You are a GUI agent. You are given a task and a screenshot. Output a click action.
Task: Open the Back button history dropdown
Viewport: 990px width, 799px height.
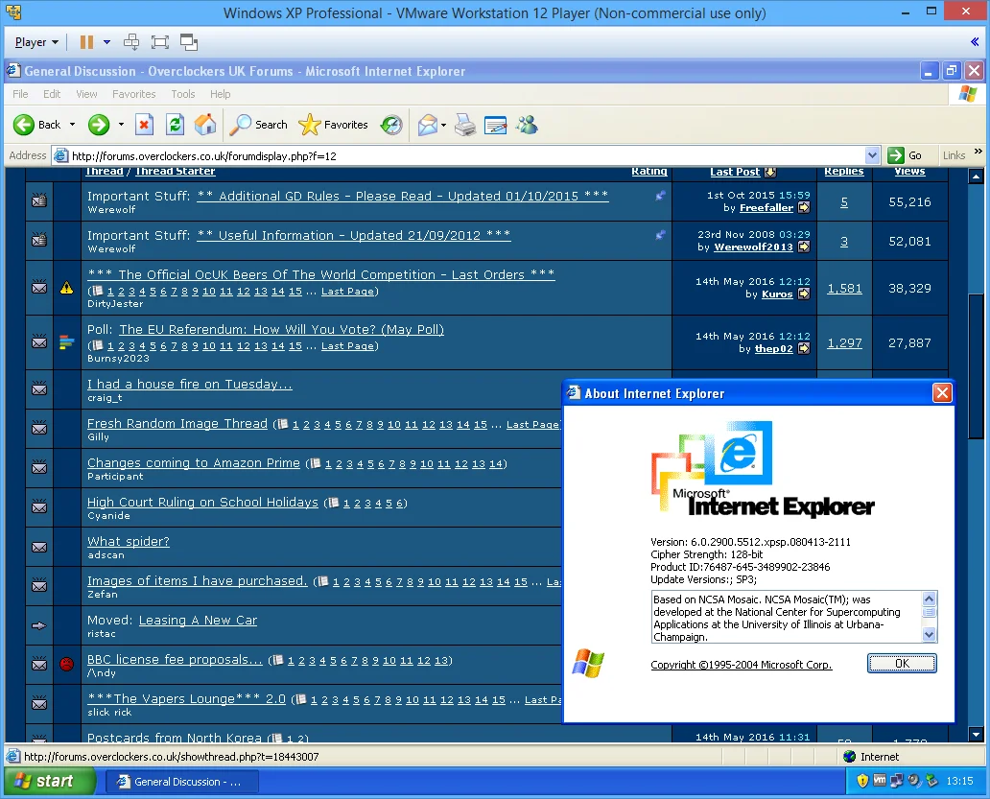pyautogui.click(x=72, y=125)
